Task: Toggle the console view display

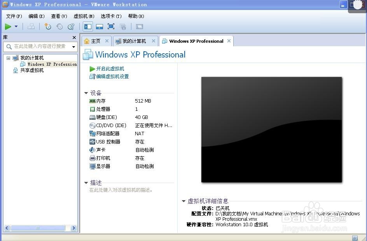Action: click(x=139, y=26)
